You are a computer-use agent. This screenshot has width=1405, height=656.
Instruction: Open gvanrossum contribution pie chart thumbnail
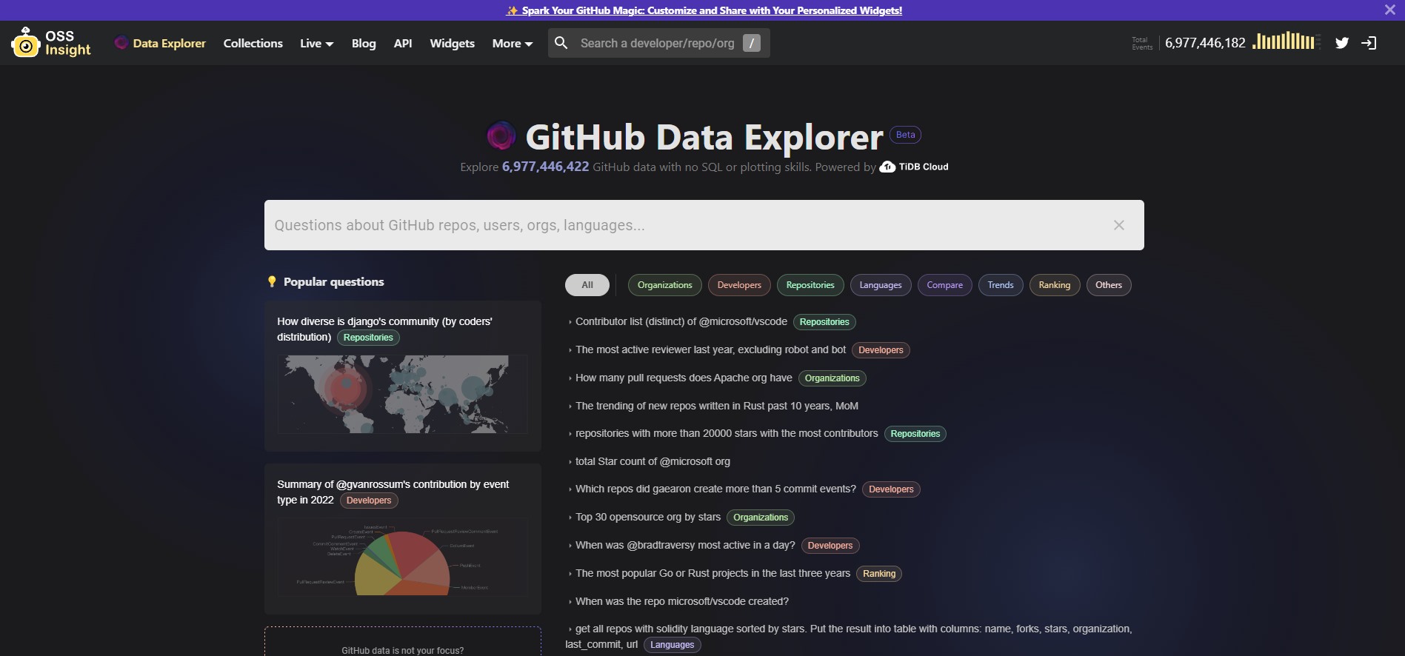tap(403, 556)
